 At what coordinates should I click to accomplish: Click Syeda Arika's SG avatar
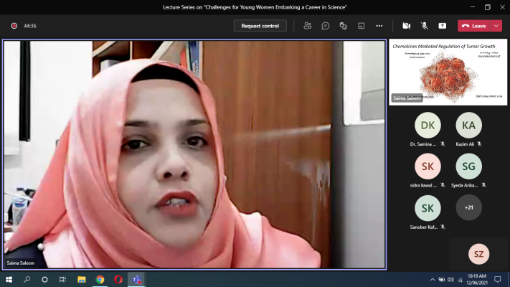coord(469,166)
